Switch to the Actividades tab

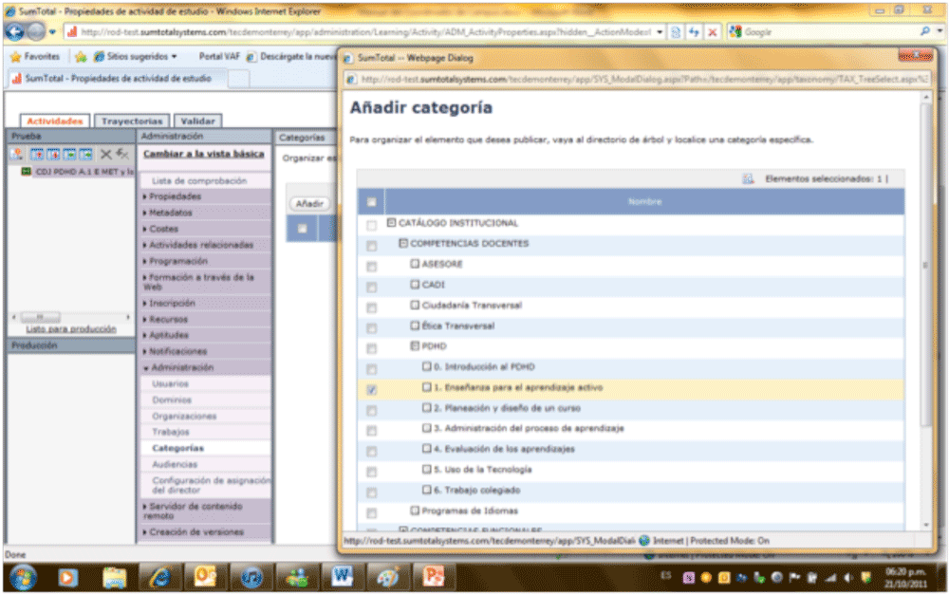pos(54,121)
